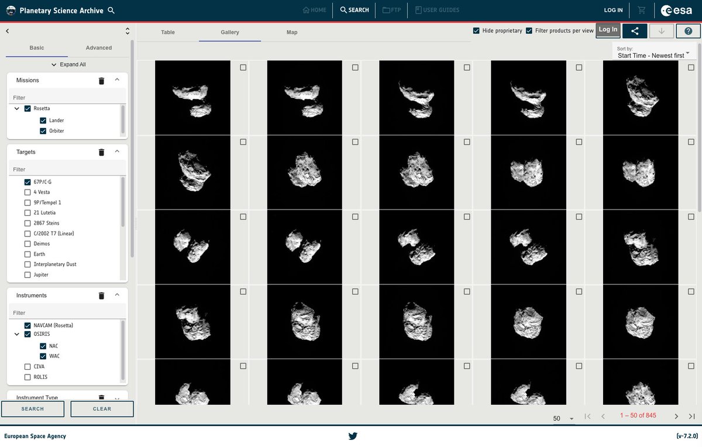Go to last results page icon

[x=691, y=416]
